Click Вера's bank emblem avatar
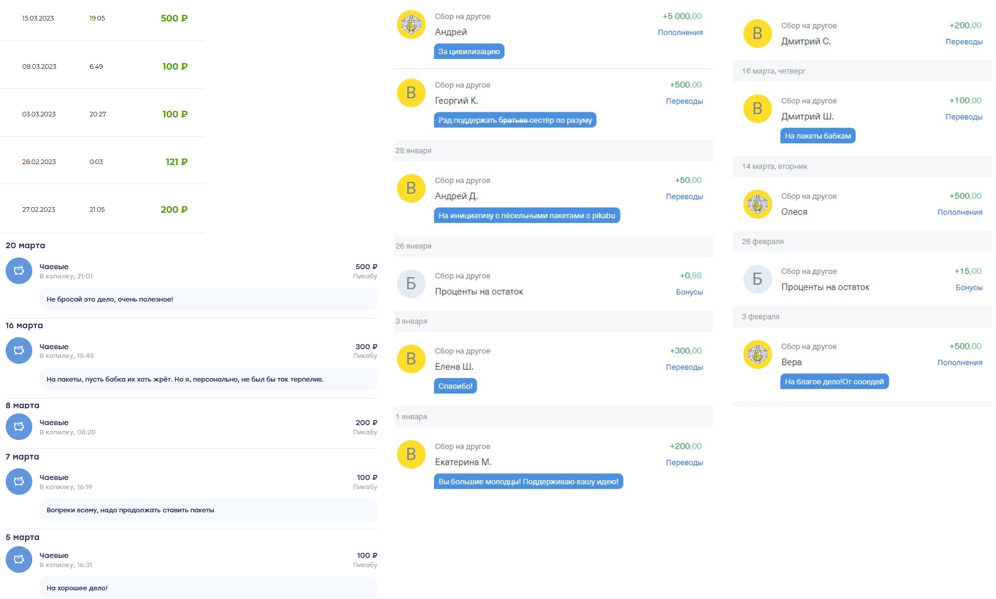This screenshot has width=996, height=599. 757,354
